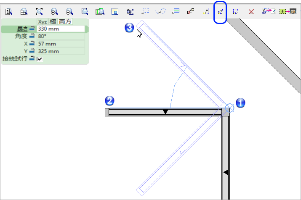The width and height of the screenshot is (301, 200).
Task: Click the black triangle marker on vertical wall
Action: click(226, 172)
